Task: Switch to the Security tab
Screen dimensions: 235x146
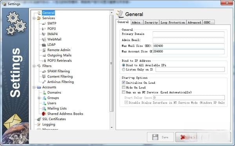Action: [151, 22]
